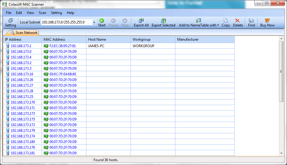The height and width of the screenshot is (165, 287).
Task: Click the computer icon beside 192.168.173.16
Action: click(x=7, y=74)
